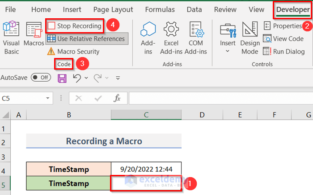This screenshot has width=313, height=195.
Task: Click the Undo arrow
Action: pyautogui.click(x=77, y=78)
